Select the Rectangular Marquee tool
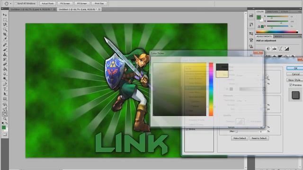The height and width of the screenshot is (170, 303). 5,20
